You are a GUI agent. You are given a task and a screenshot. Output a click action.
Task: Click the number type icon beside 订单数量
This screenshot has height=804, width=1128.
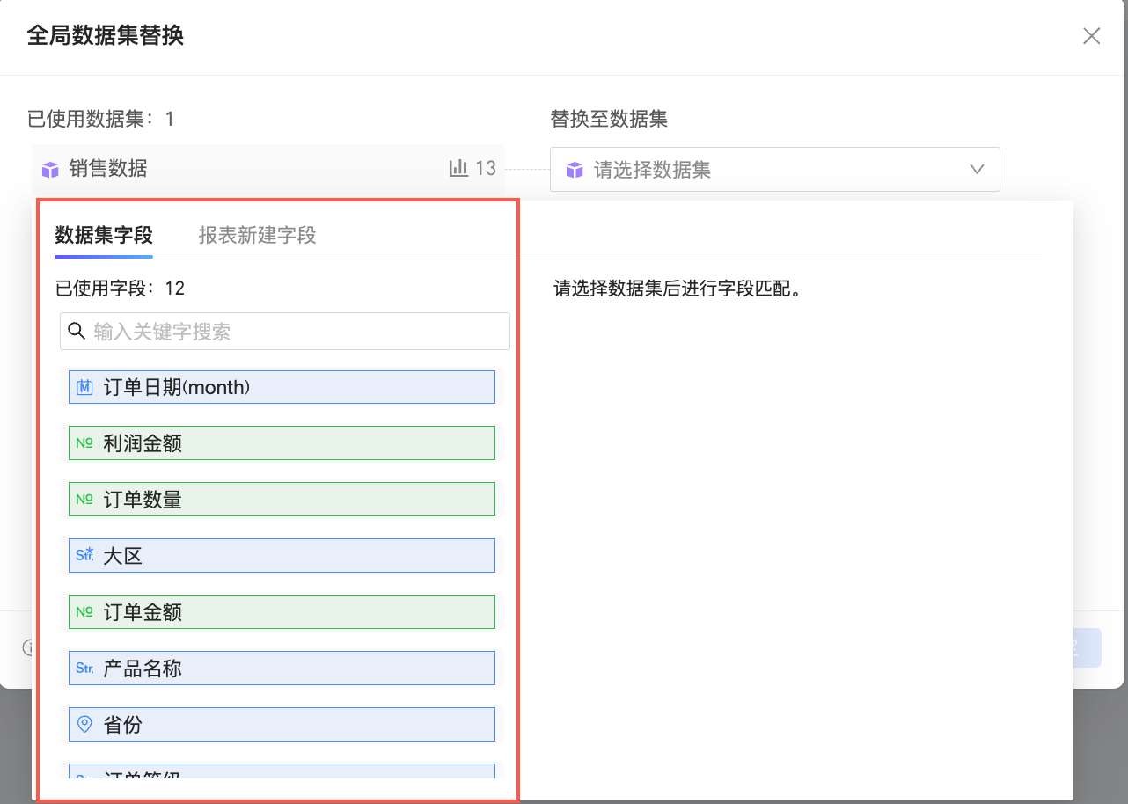[x=84, y=500]
